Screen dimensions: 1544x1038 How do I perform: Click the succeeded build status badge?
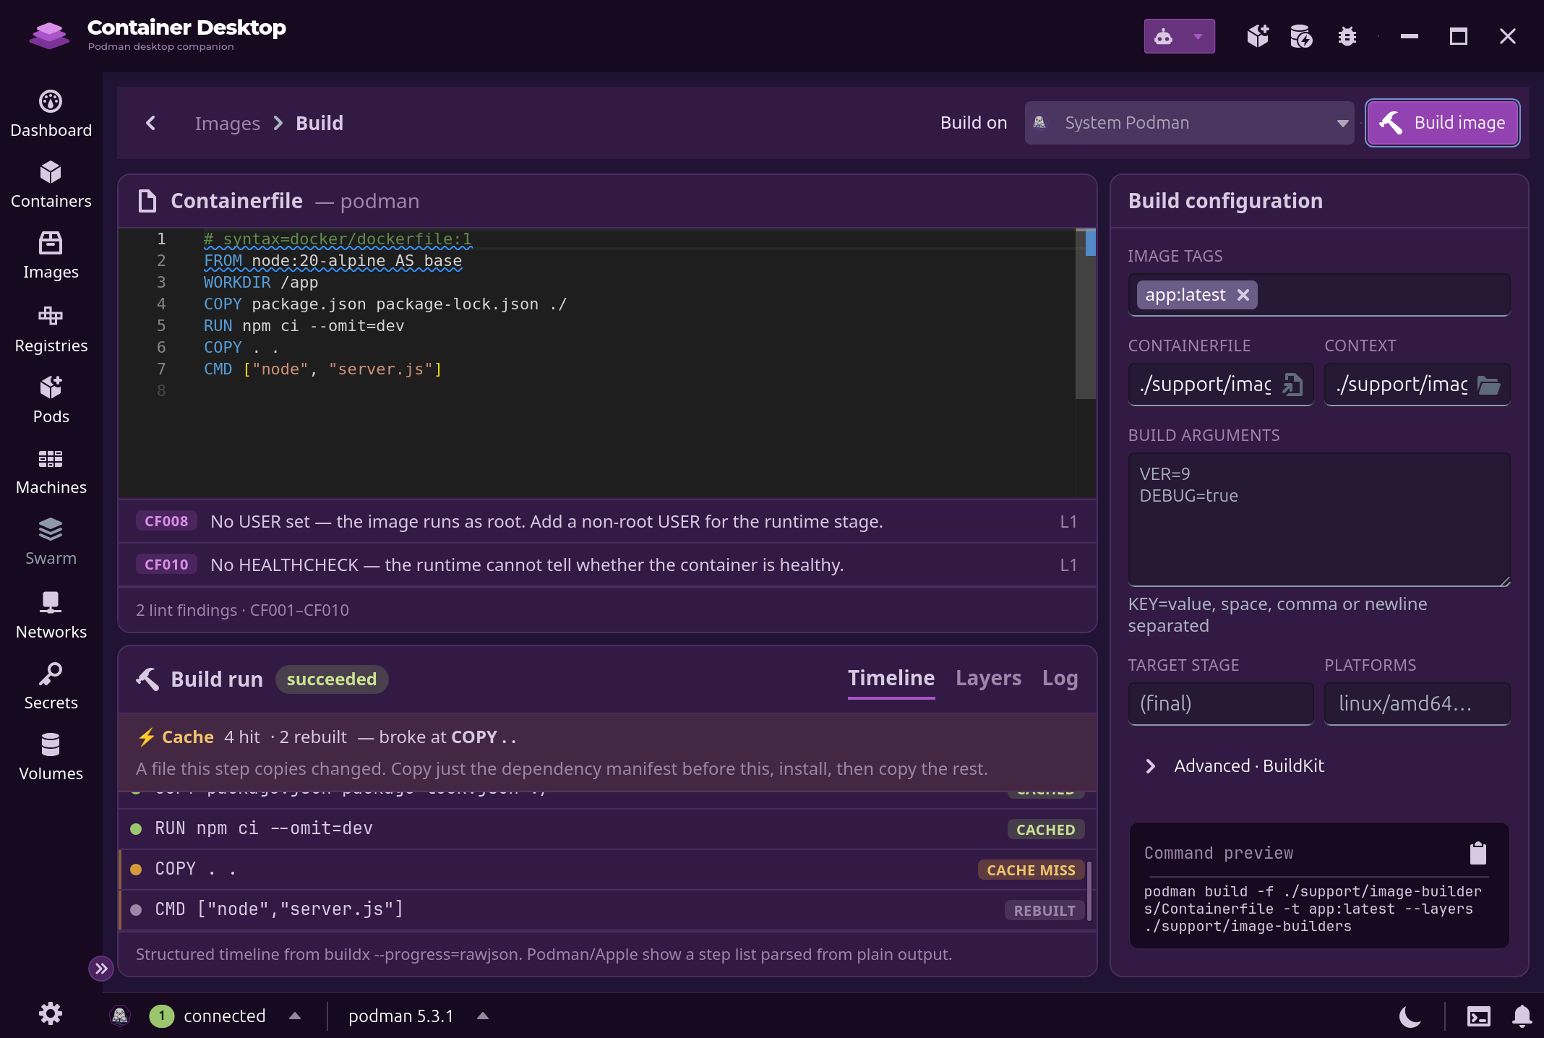pos(332,679)
